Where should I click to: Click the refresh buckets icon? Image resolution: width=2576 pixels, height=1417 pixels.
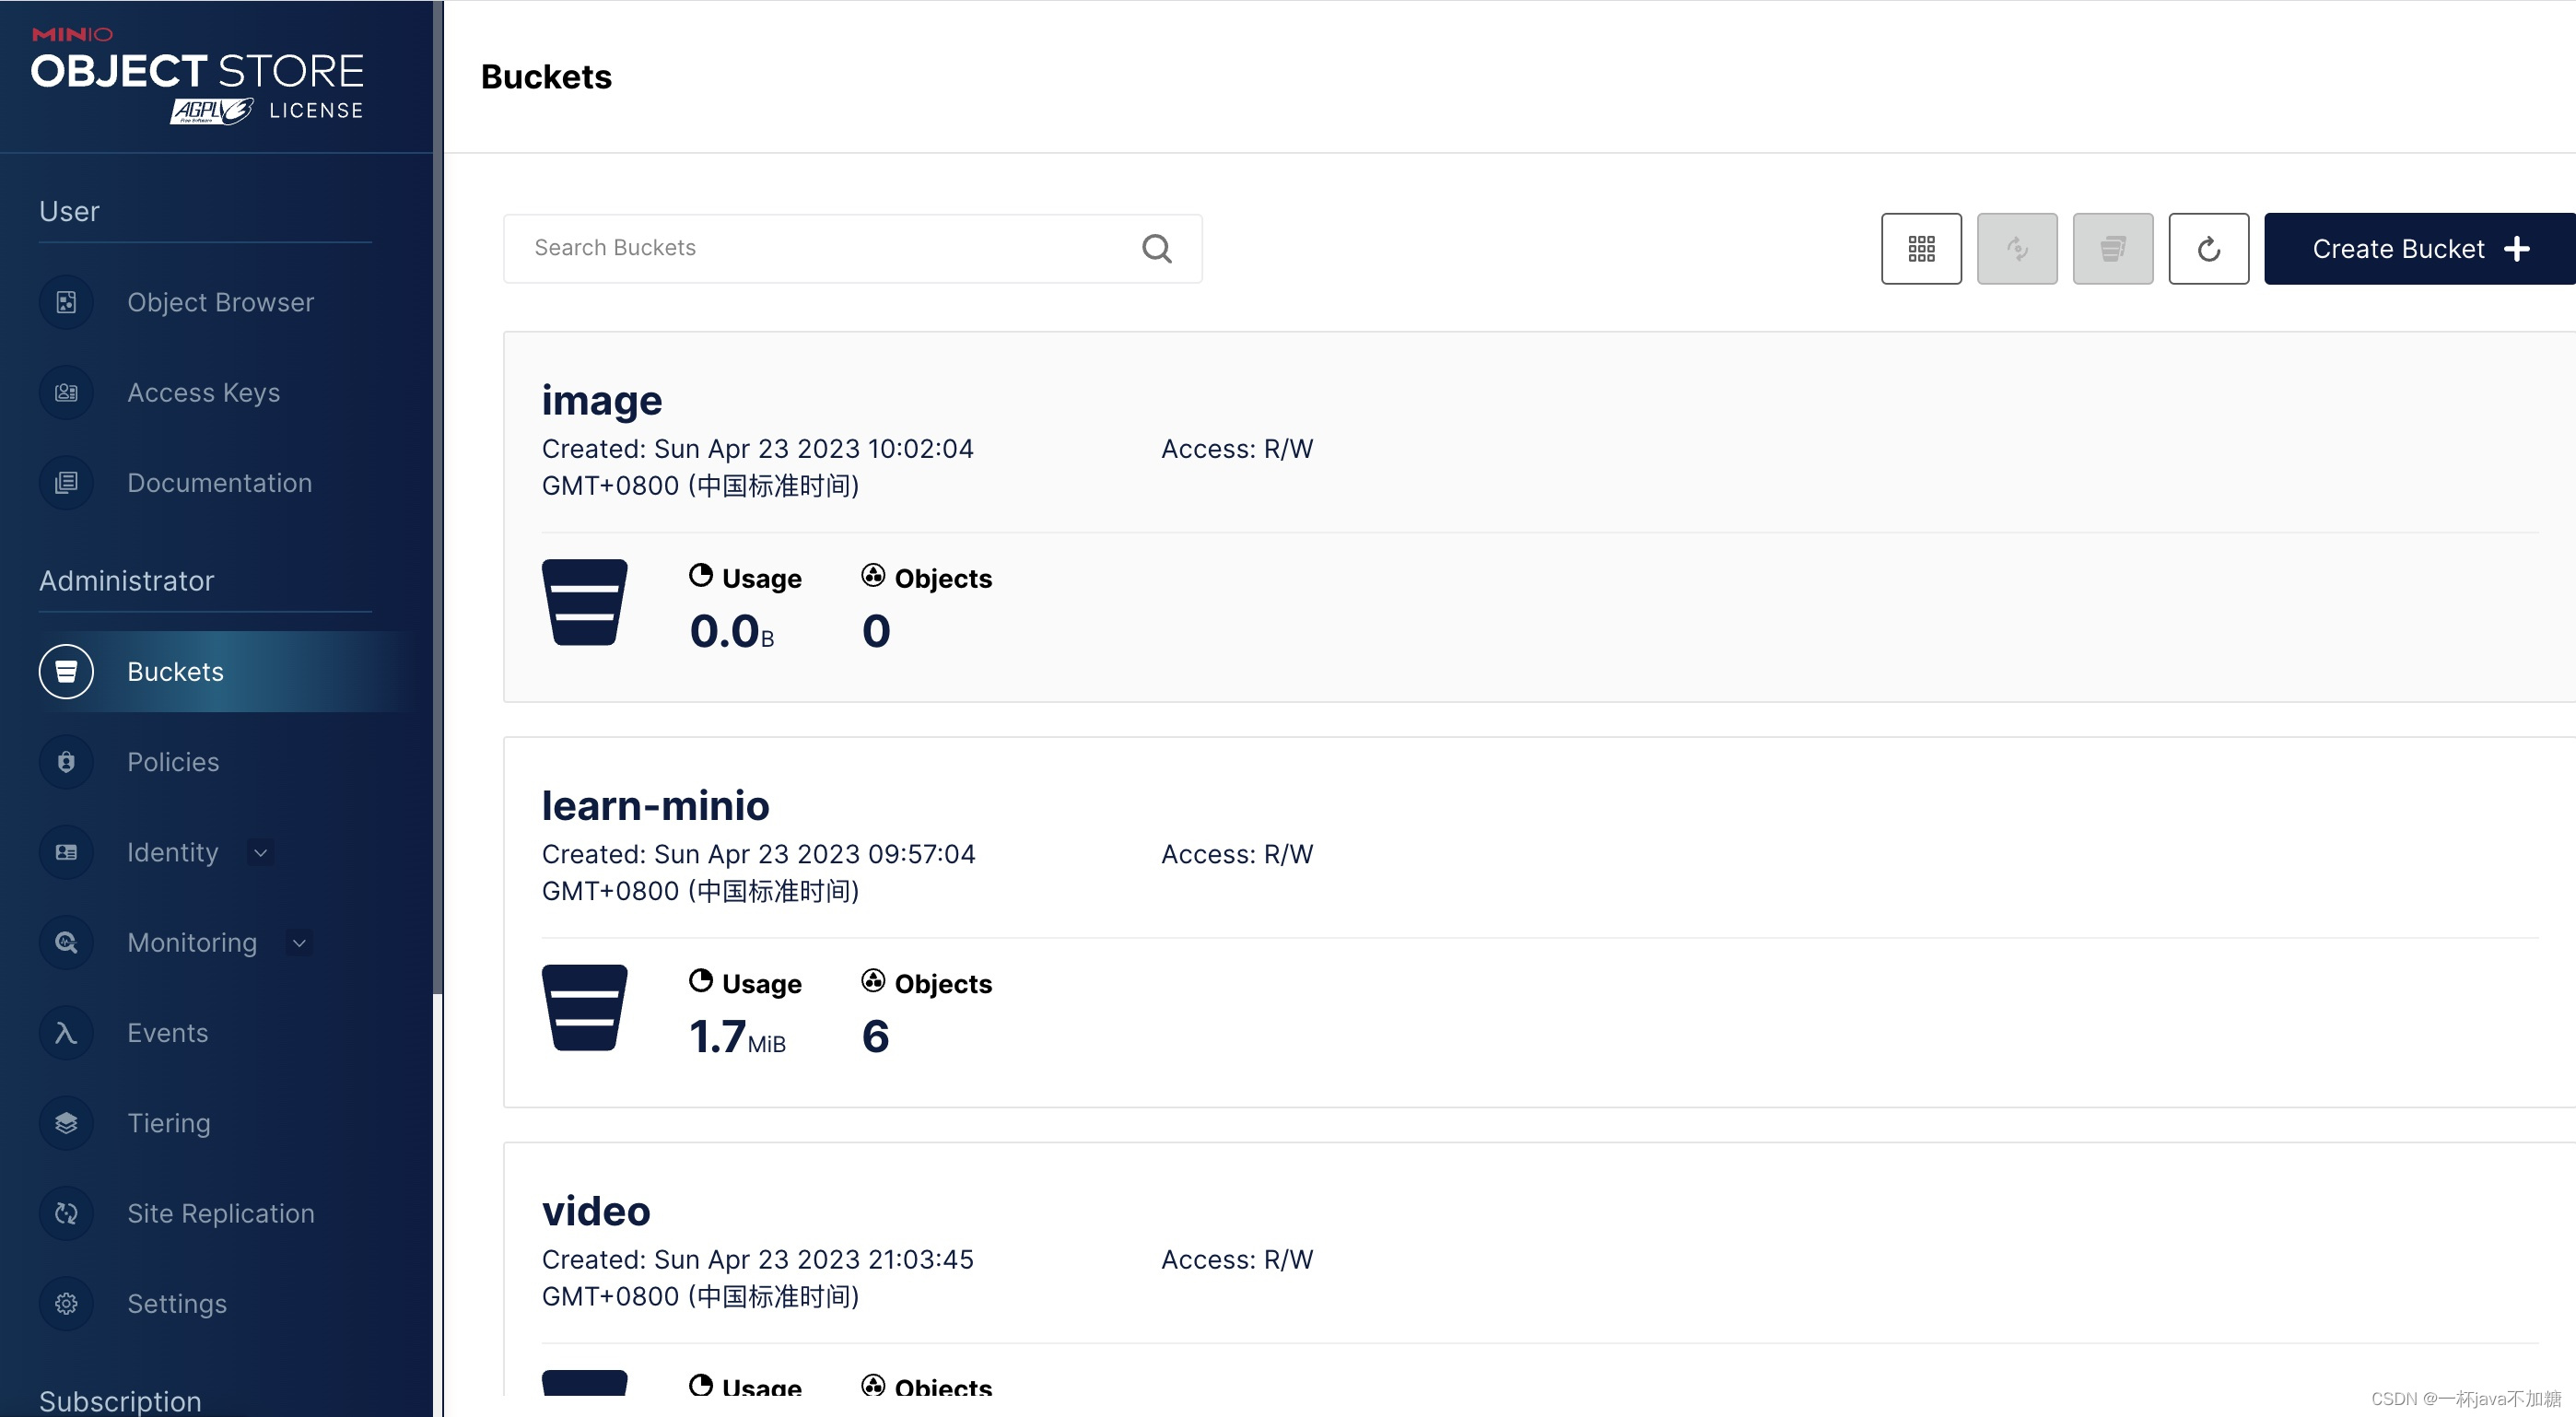[2208, 248]
